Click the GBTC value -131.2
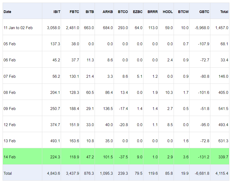232x182 pixels. point(204,157)
